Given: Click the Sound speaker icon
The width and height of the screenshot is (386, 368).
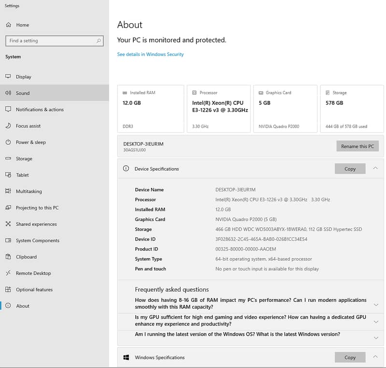Looking at the screenshot, I should [x=8, y=93].
